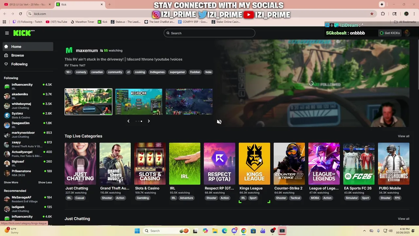This screenshot has width=419, height=236.
Task: Go to previous featured stream
Action: [x=128, y=121]
